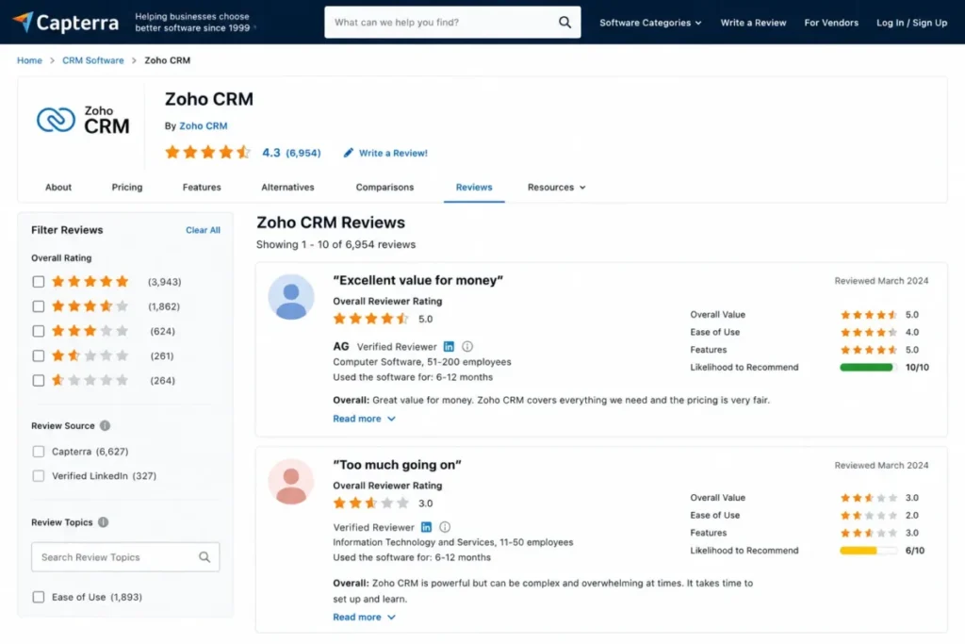Switch to the Features tab
Viewport: 965px width, 644px height.
[x=202, y=188]
